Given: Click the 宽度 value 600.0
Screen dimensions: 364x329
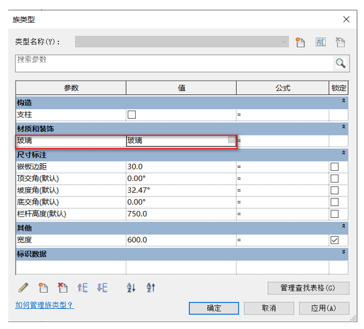Looking at the screenshot, I should [x=181, y=240].
